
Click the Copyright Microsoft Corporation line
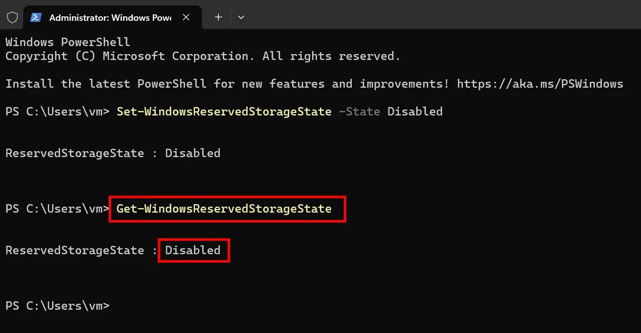pyautogui.click(x=203, y=56)
